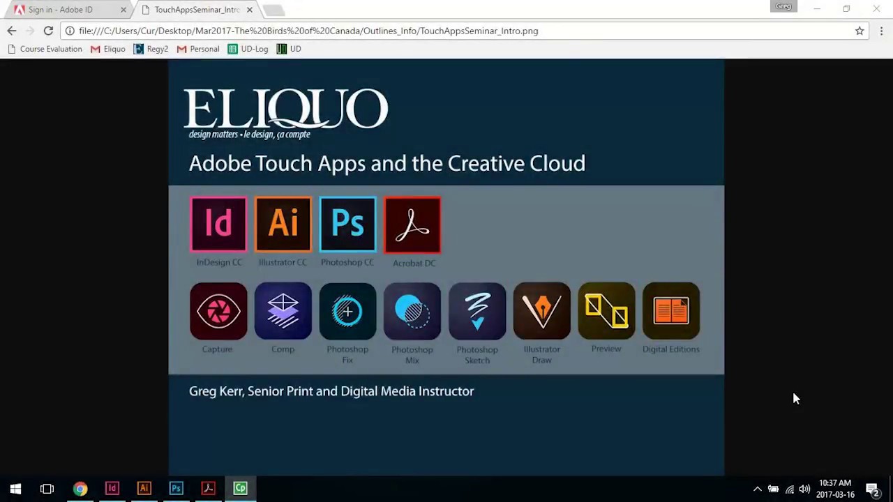The width and height of the screenshot is (893, 502).
Task: Open Photoshop from the taskbar
Action: [176, 489]
